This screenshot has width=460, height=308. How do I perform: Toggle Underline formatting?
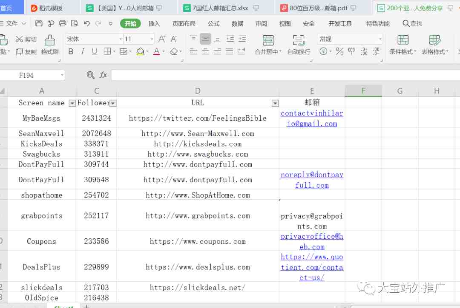(x=95, y=52)
